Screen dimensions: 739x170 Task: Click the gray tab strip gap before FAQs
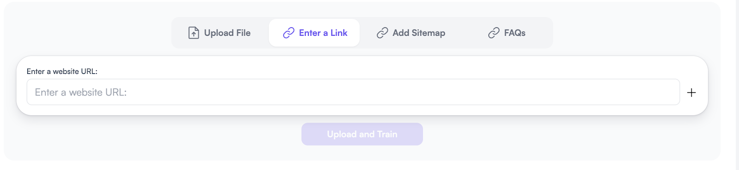click(466, 33)
